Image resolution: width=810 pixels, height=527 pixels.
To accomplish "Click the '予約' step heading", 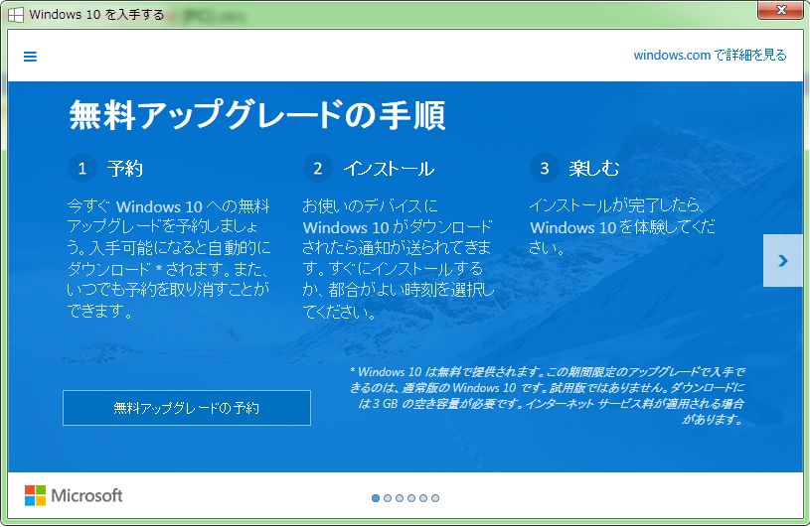I will (x=125, y=169).
